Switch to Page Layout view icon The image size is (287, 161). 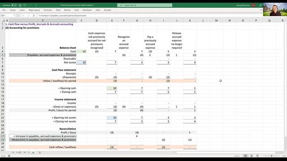252,156
